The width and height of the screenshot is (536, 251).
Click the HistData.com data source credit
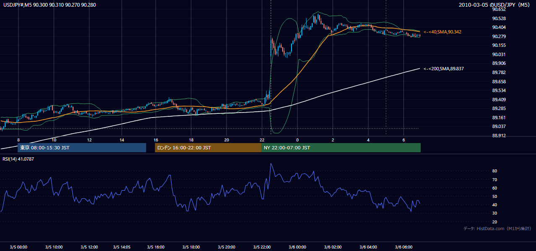[497, 229]
